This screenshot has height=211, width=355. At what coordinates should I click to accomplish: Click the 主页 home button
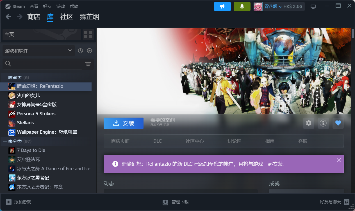(42, 34)
